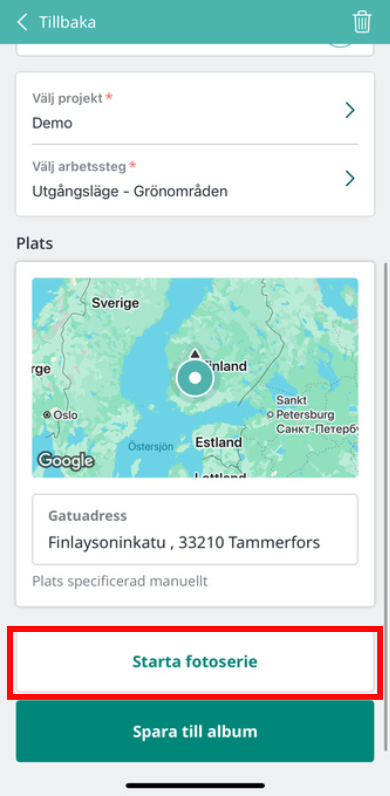Tap the Oslo city marker on map

click(47, 415)
